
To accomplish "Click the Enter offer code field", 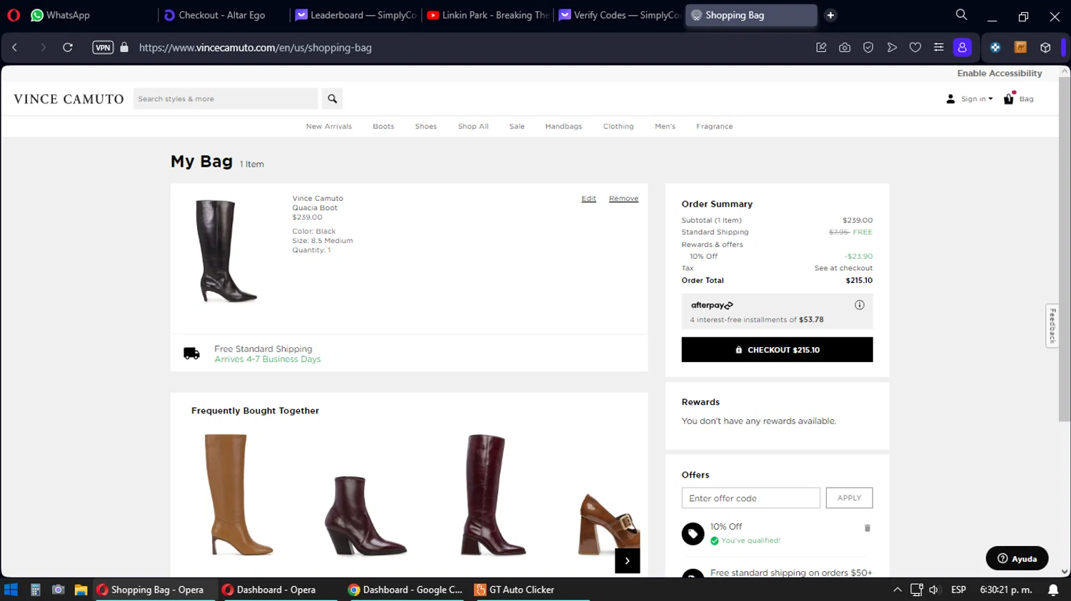I will click(750, 498).
